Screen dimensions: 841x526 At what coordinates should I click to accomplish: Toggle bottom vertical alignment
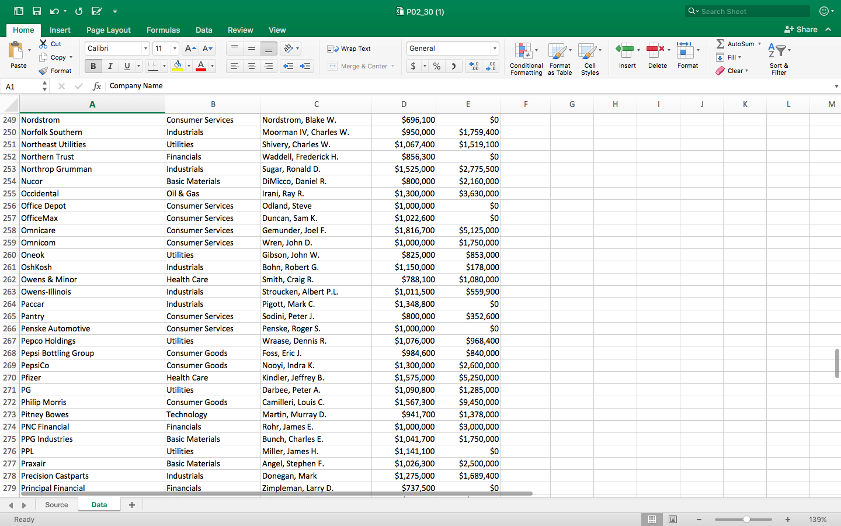click(x=269, y=49)
